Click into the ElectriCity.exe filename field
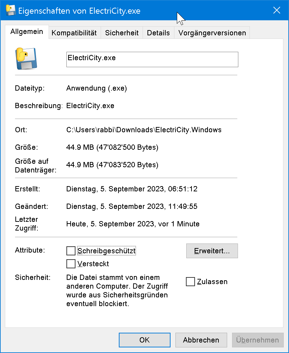 tap(152, 59)
